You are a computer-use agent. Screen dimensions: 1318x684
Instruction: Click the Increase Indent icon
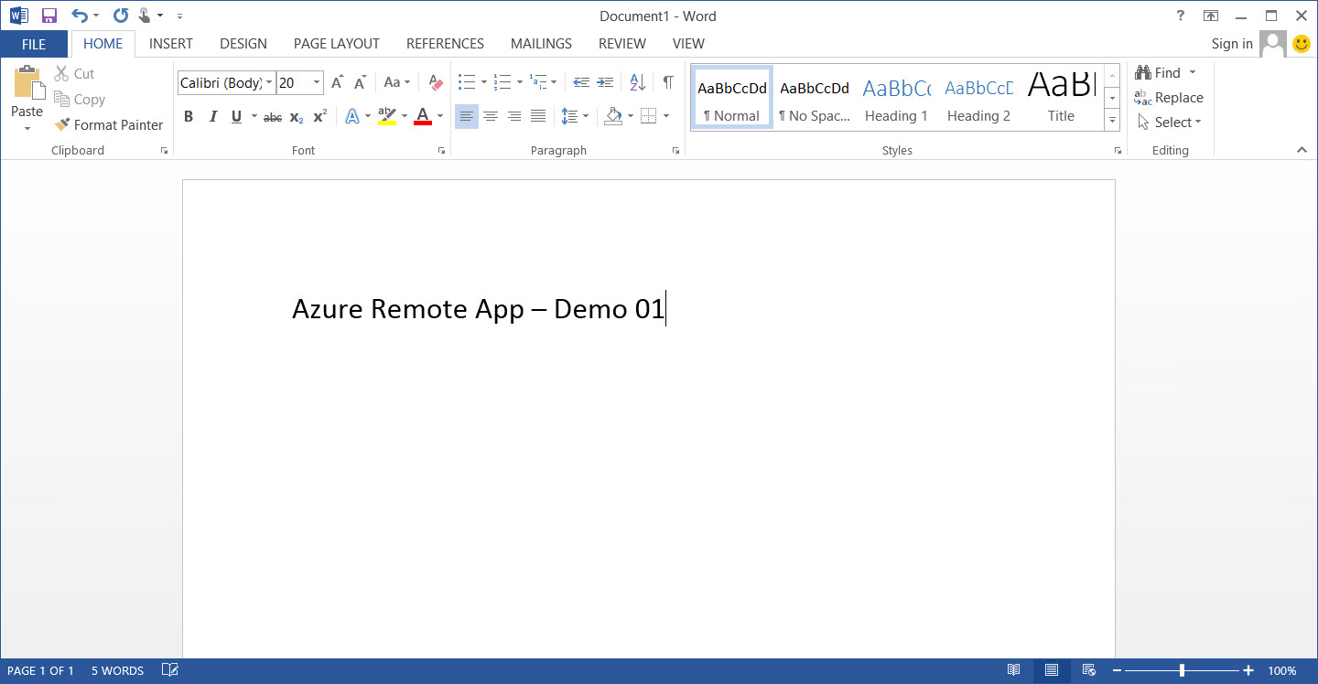[605, 83]
